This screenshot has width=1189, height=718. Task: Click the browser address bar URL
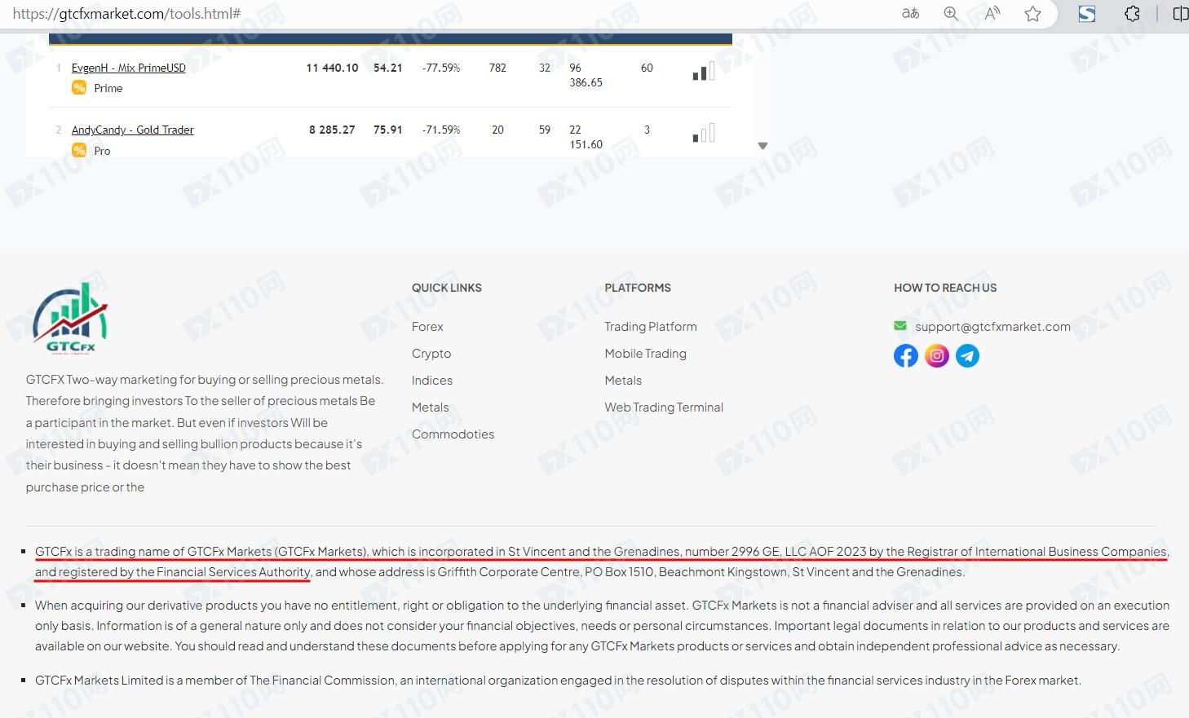click(126, 14)
